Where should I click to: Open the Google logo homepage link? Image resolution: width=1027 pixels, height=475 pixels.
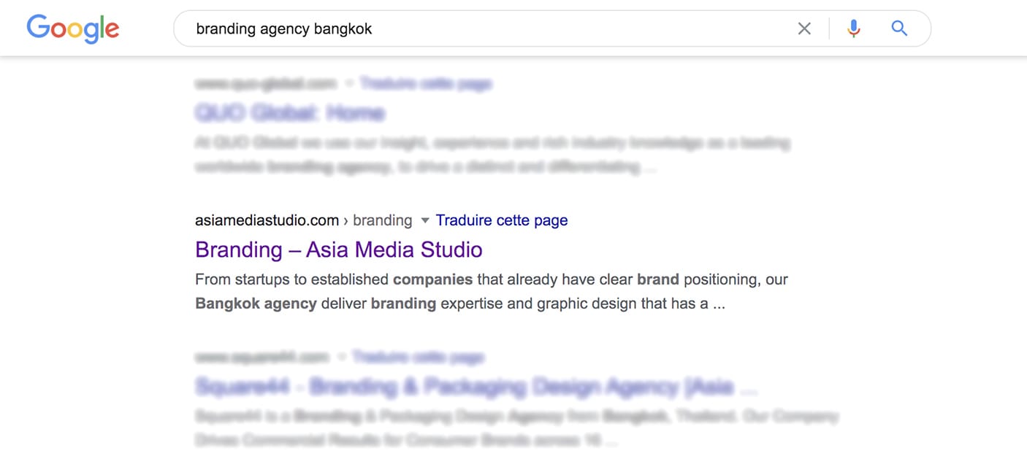click(73, 29)
